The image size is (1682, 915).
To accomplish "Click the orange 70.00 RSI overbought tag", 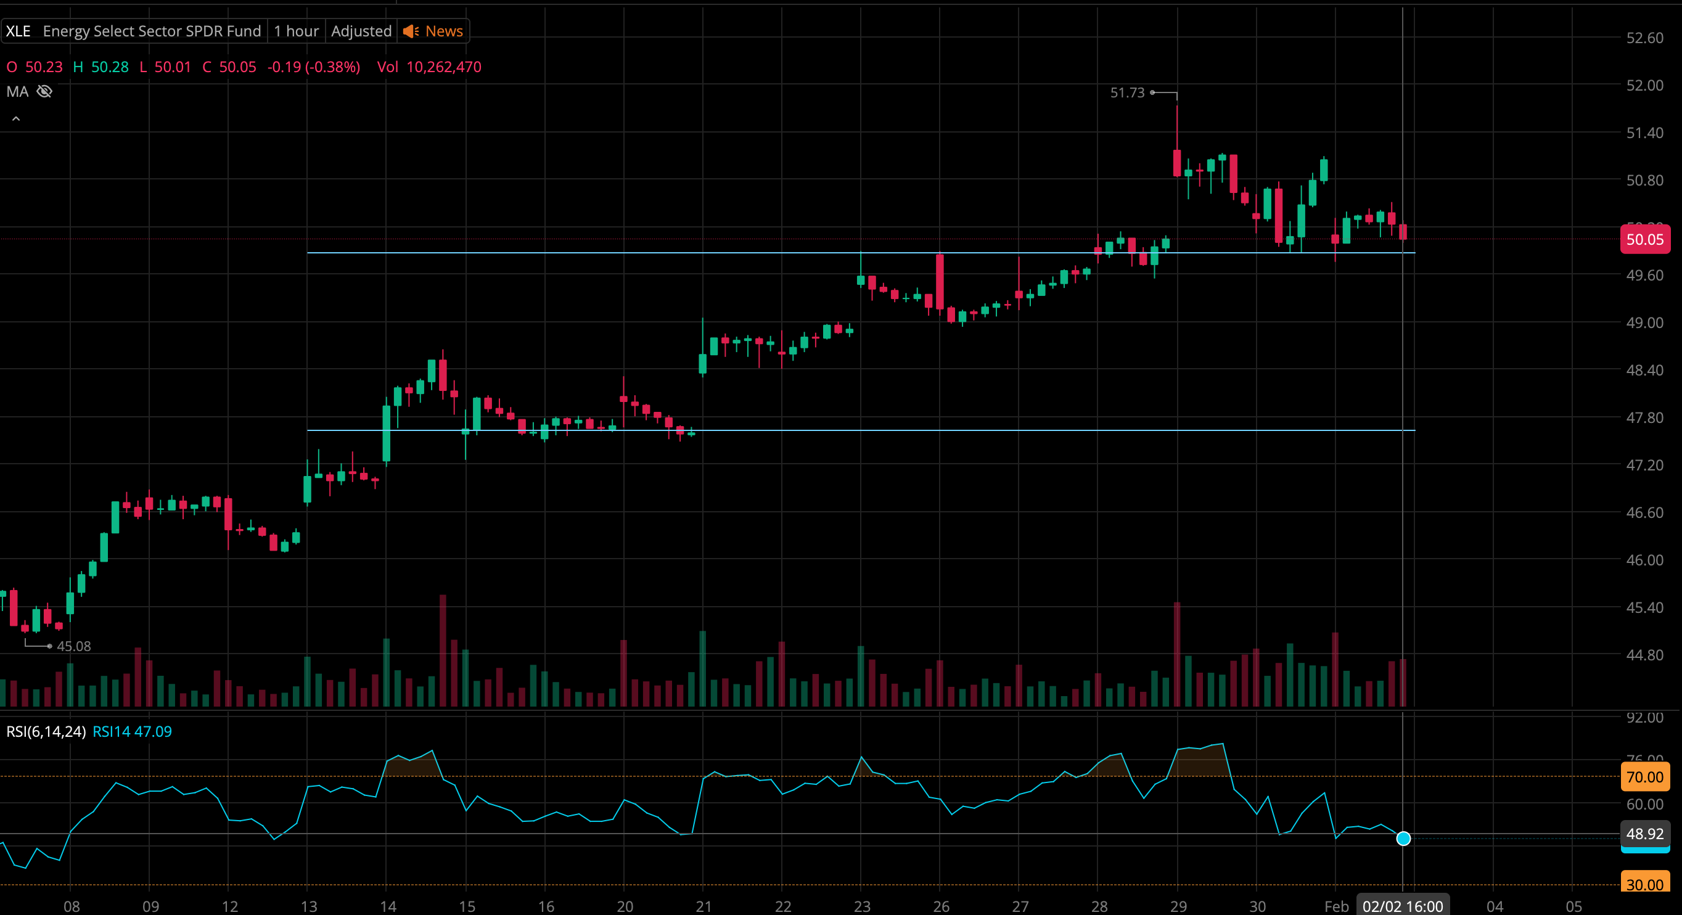I will [1644, 777].
